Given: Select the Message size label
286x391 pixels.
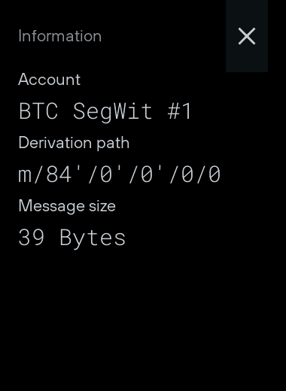Looking at the screenshot, I should (67, 206).
